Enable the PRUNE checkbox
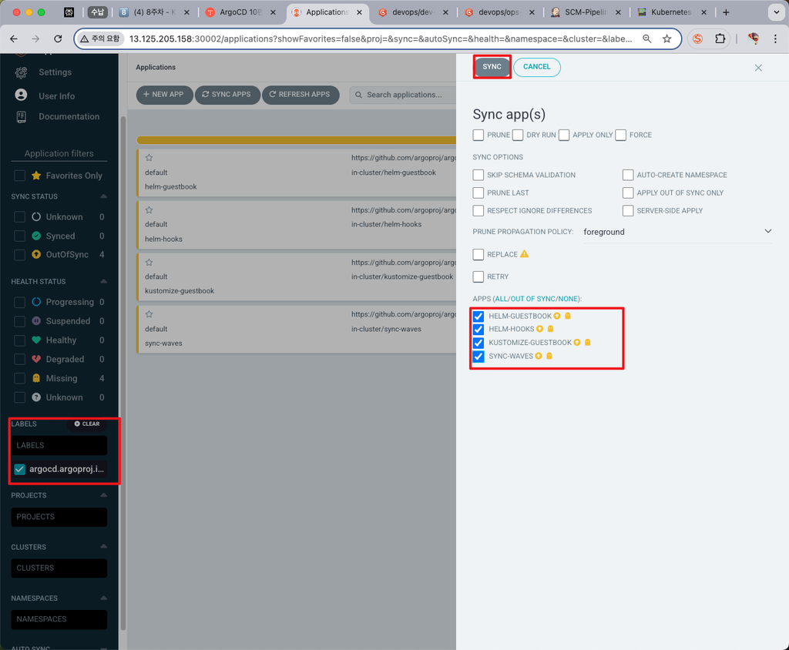This screenshot has height=650, width=789. pyautogui.click(x=478, y=135)
